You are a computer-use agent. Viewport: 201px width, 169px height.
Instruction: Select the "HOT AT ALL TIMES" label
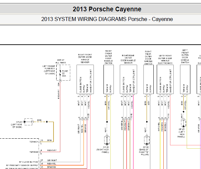61,61
